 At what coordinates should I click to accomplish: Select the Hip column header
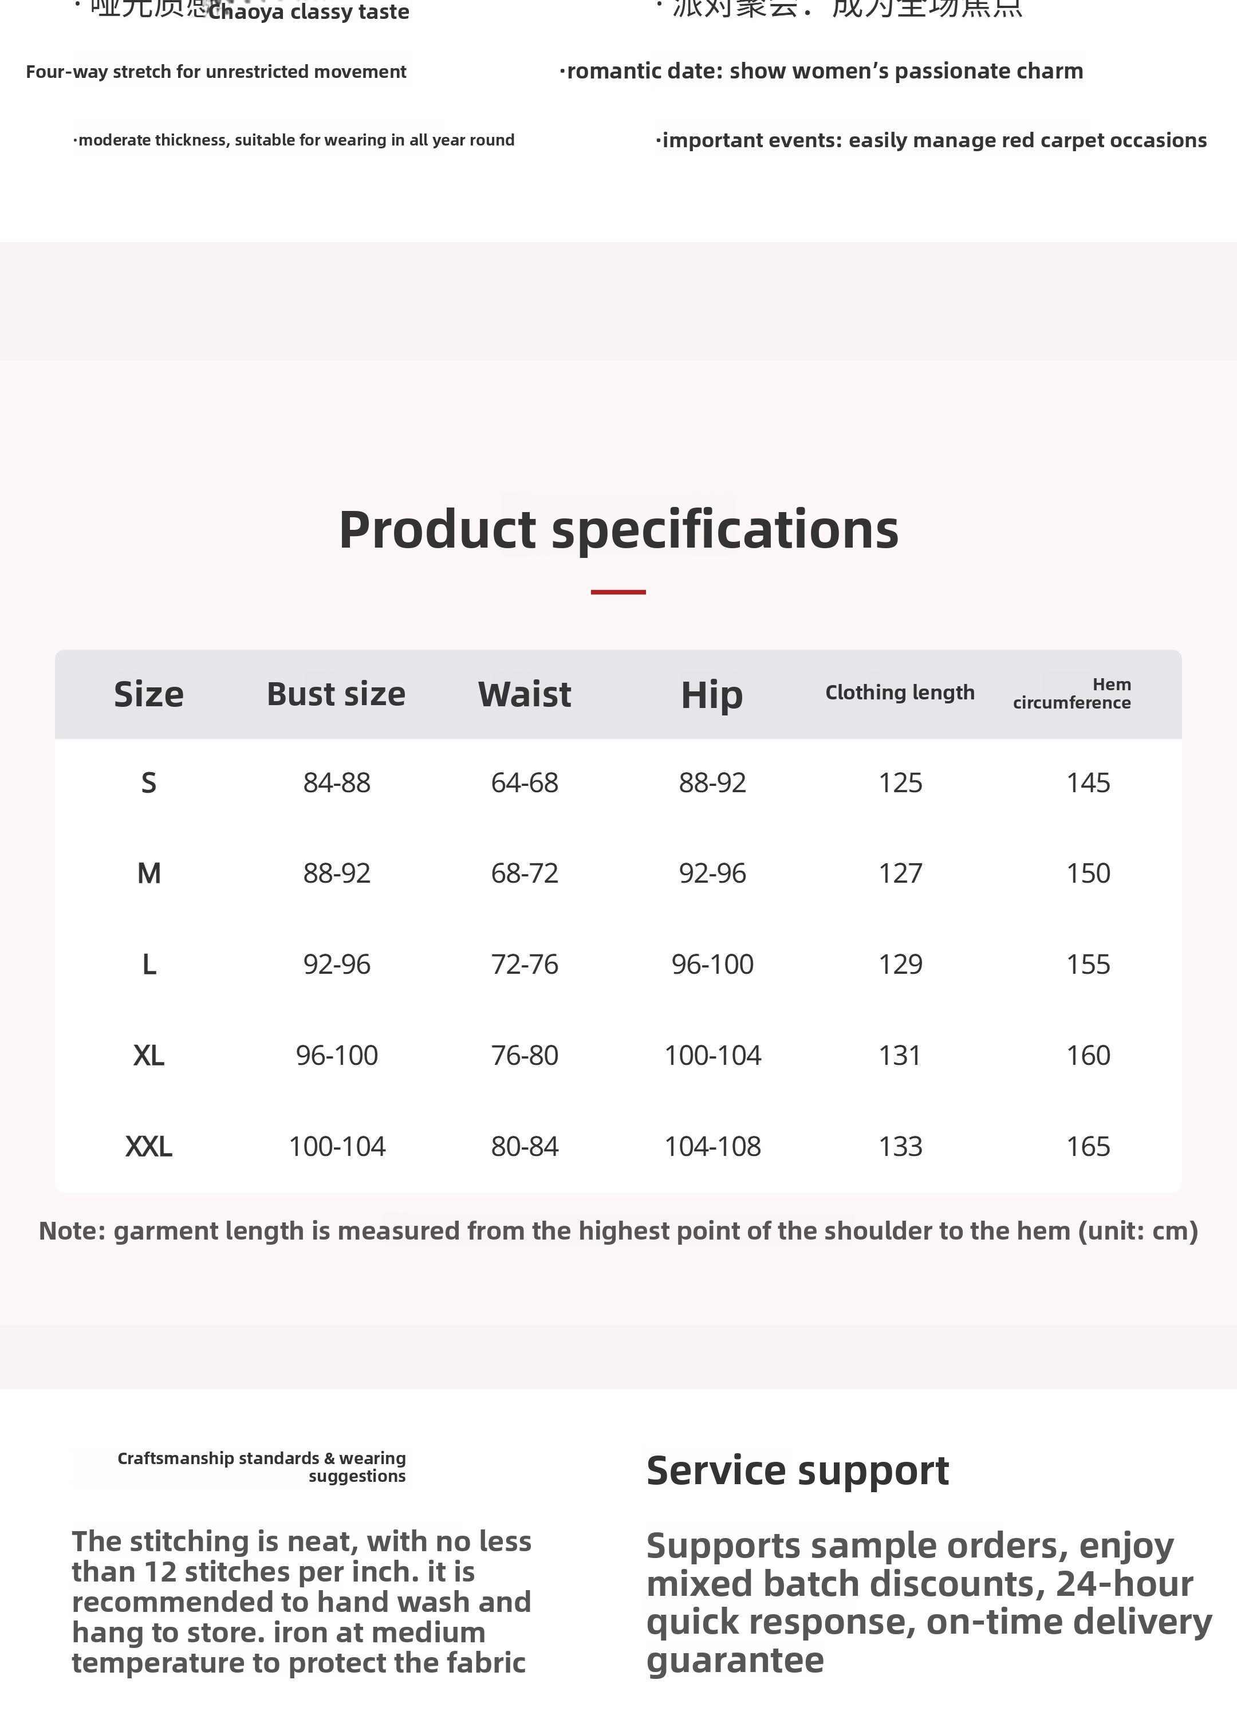point(712,694)
